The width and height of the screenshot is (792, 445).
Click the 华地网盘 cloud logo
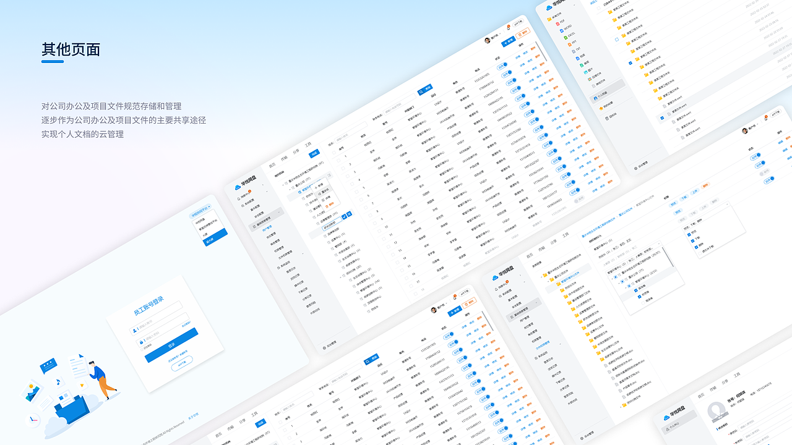point(548,8)
